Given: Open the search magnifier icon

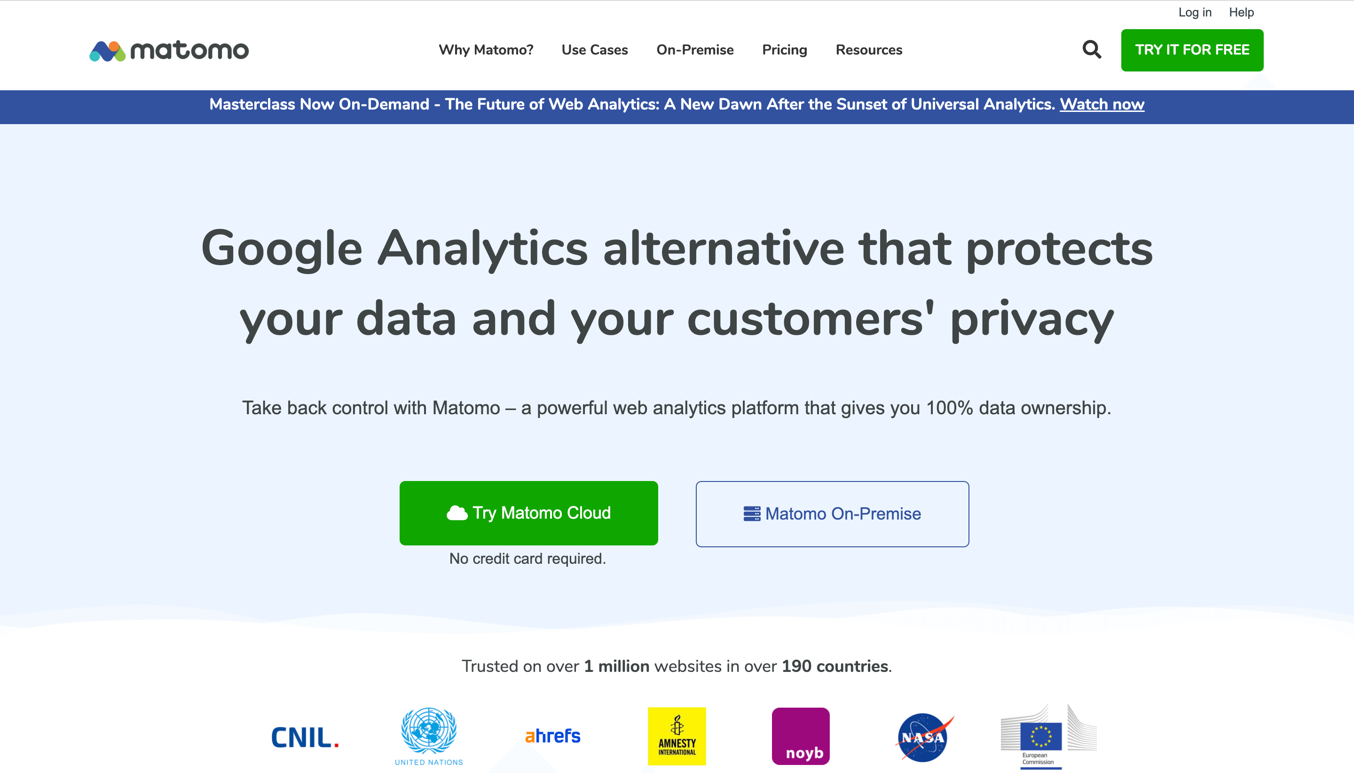Looking at the screenshot, I should tap(1091, 50).
